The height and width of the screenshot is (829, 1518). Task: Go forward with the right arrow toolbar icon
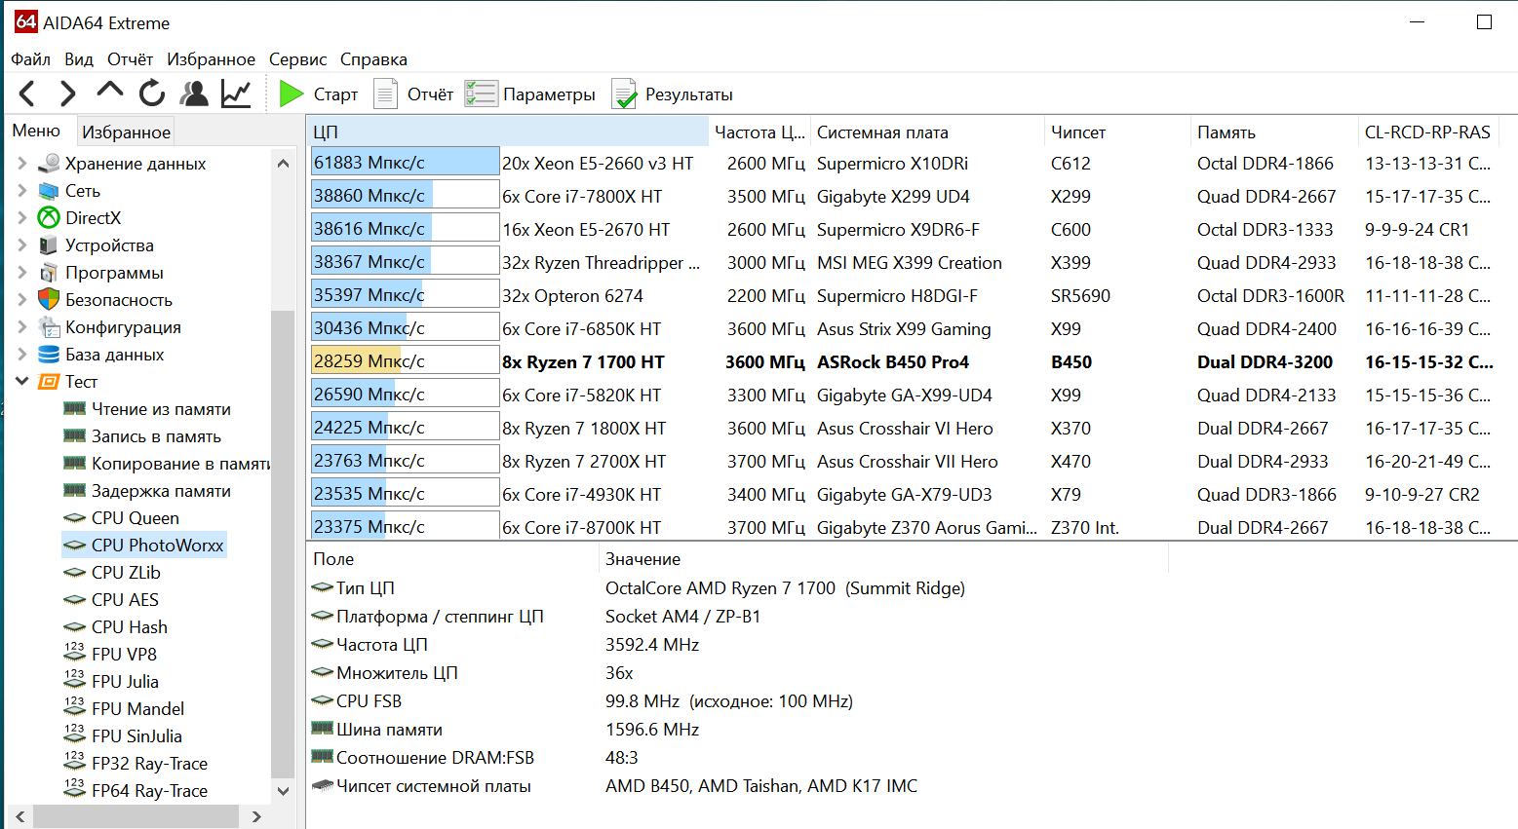point(67,94)
